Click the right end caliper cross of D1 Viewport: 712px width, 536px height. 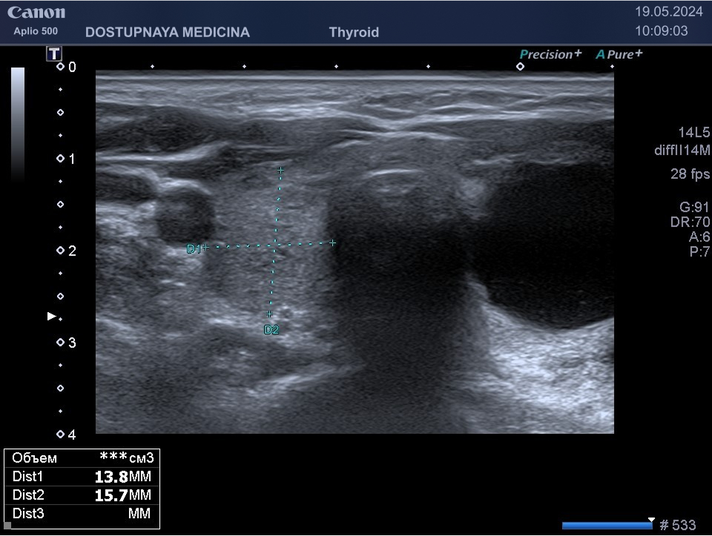click(x=333, y=242)
